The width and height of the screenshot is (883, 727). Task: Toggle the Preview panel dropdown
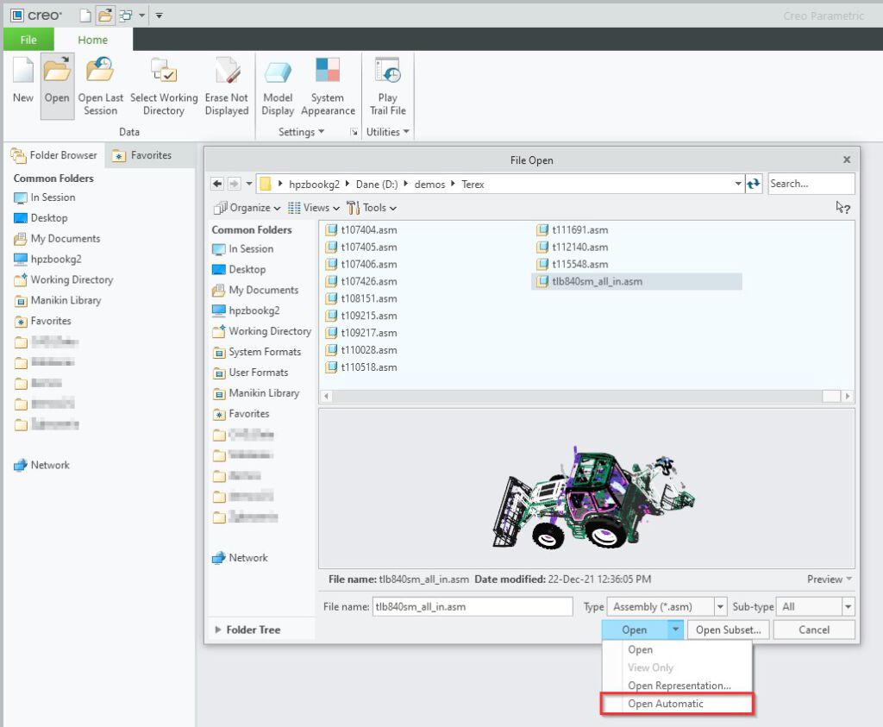pyautogui.click(x=829, y=579)
